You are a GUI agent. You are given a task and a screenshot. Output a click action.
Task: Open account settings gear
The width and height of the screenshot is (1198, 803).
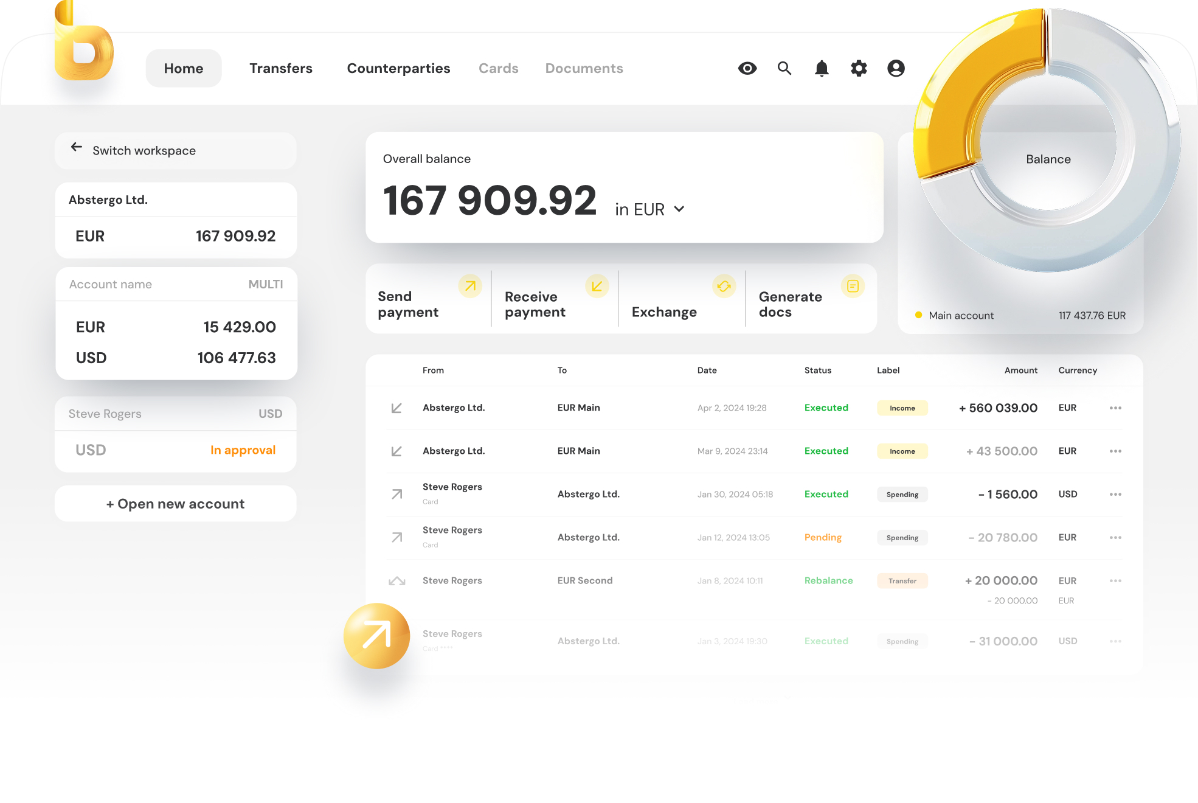tap(859, 68)
